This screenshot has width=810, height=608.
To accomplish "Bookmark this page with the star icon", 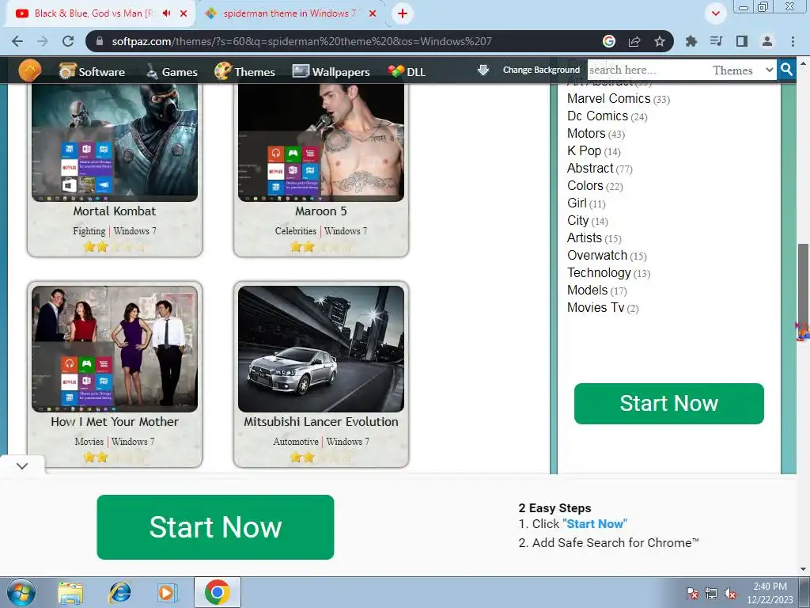I will click(660, 41).
